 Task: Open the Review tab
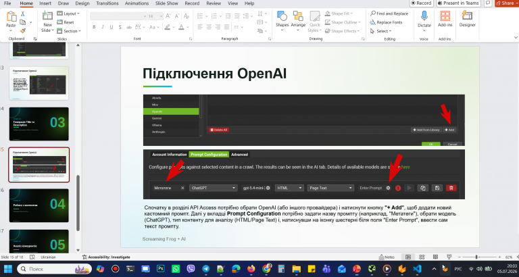[214, 3]
